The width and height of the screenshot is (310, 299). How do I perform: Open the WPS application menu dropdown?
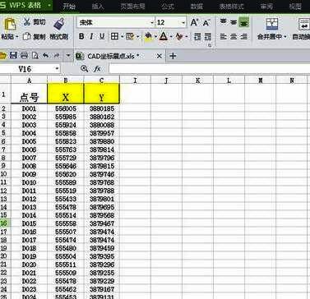click(49, 5)
